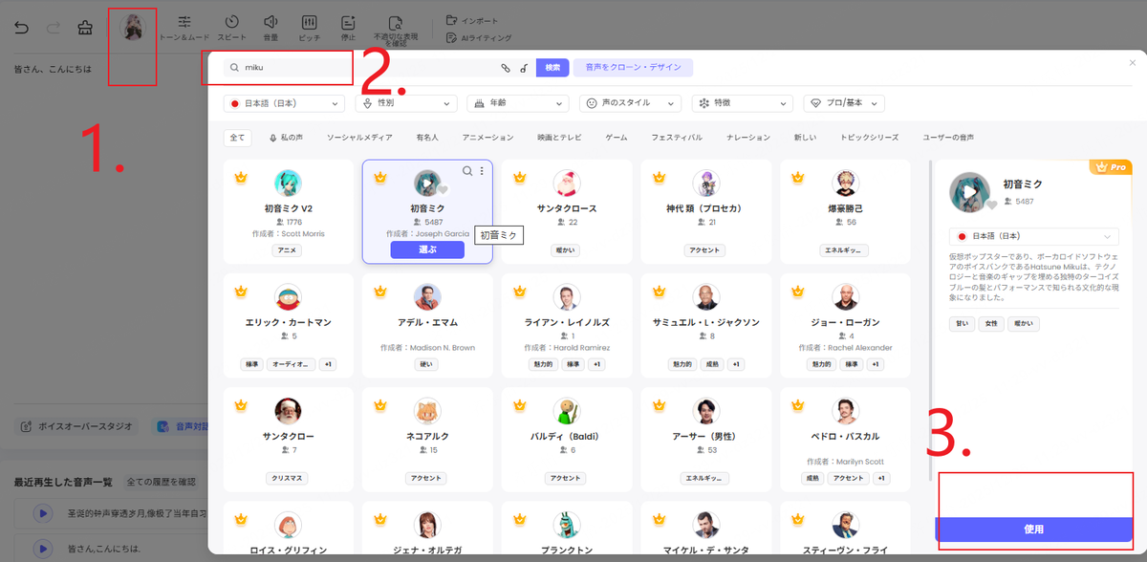1147x562 pixels.
Task: Click 音声をクローン・デザイン button
Action: [633, 68]
